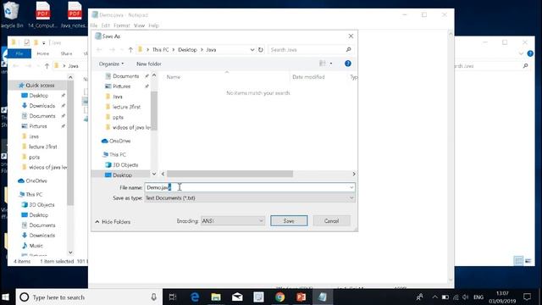Click the New folder button
This screenshot has height=305, width=542.
149,64
